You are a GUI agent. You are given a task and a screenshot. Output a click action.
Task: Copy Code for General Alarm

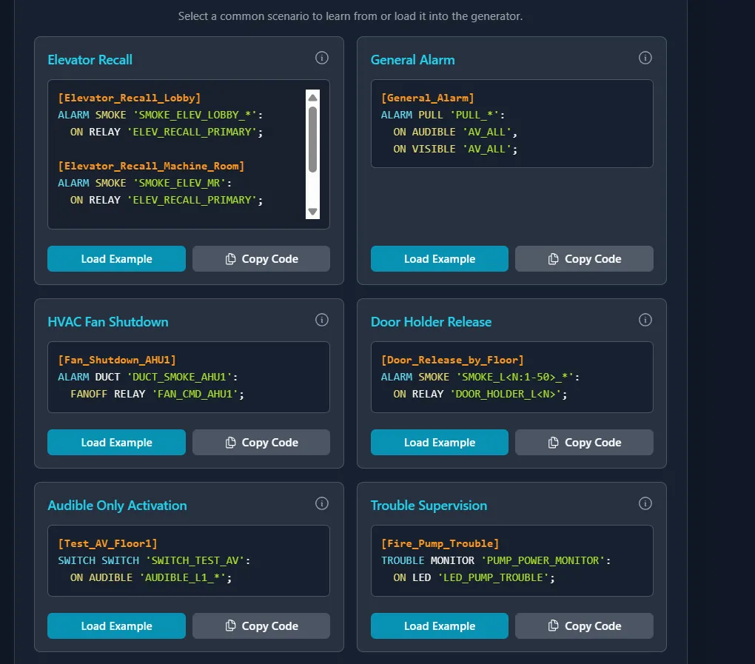(584, 258)
